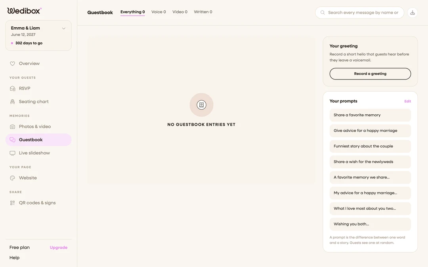The image size is (428, 267).
Task: Focus the message search field
Action: [359, 13]
